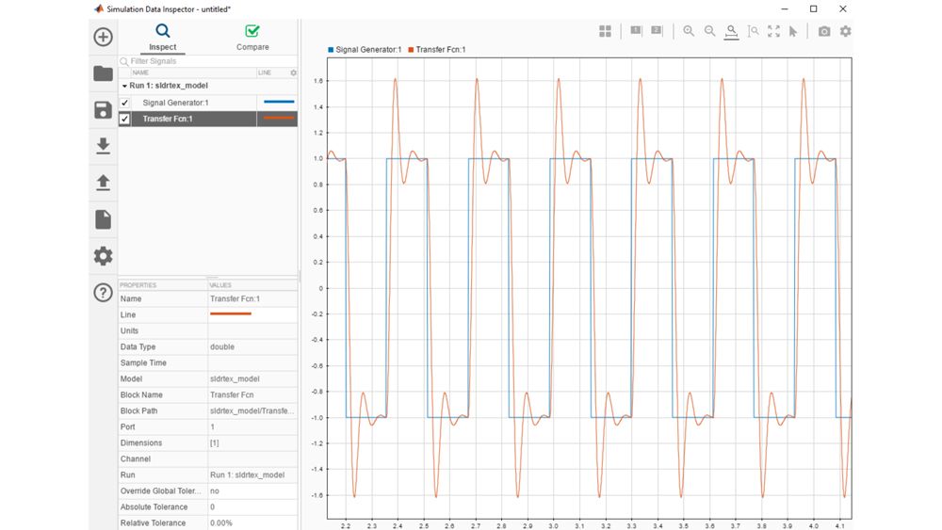Open session using the folder icon
Viewport: 942px width, 530px height.
point(104,73)
